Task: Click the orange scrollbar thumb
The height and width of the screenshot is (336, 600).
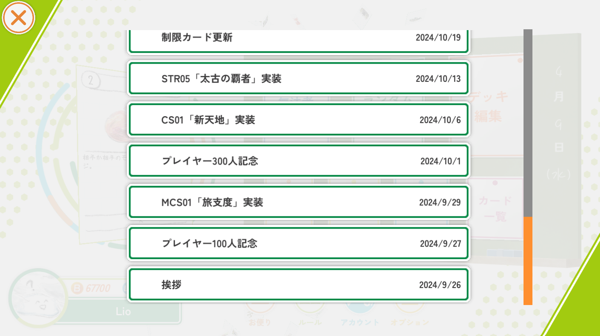Action: click(528, 260)
